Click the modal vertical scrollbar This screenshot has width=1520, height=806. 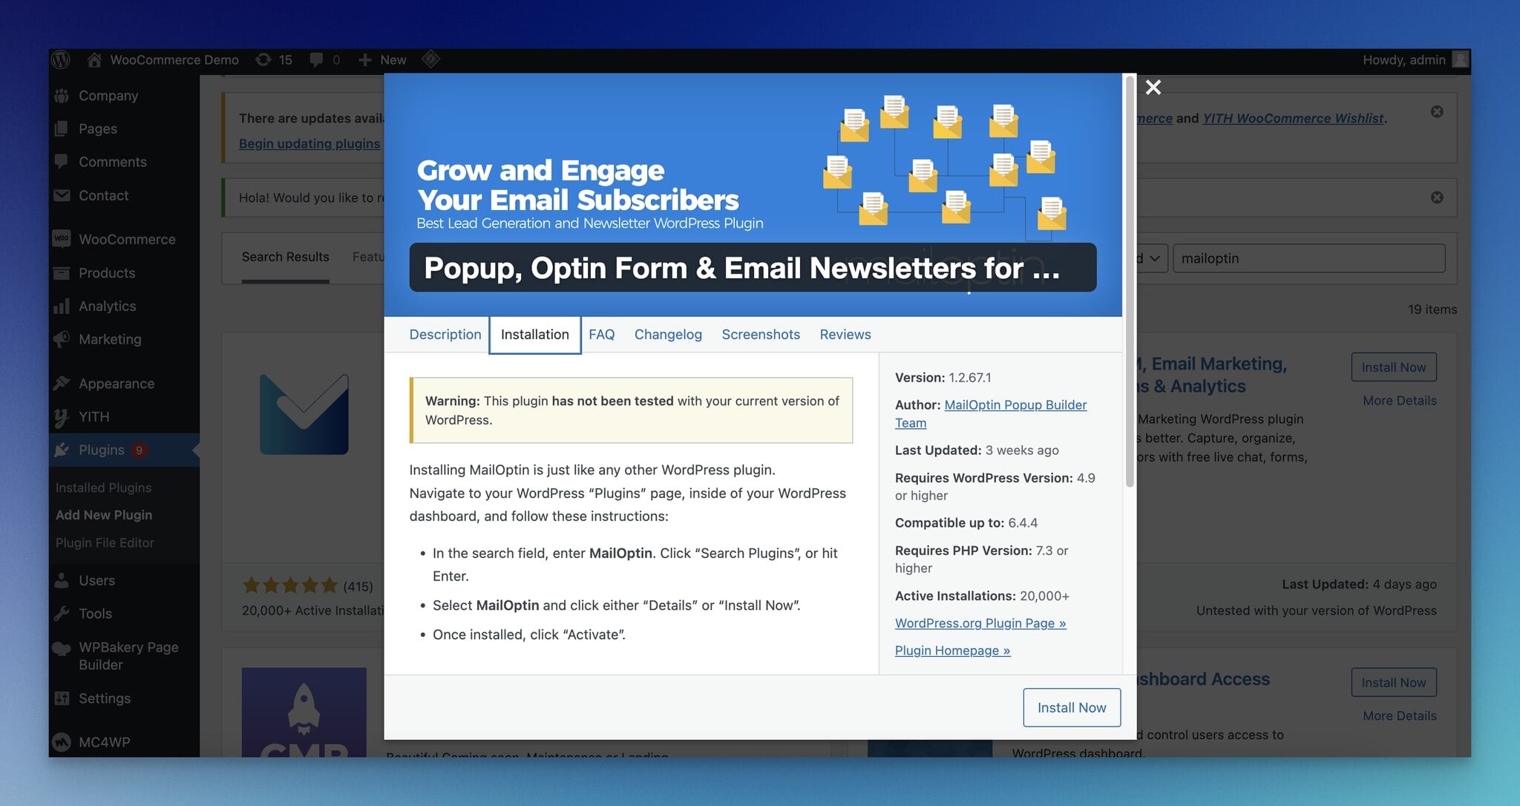(1130, 282)
